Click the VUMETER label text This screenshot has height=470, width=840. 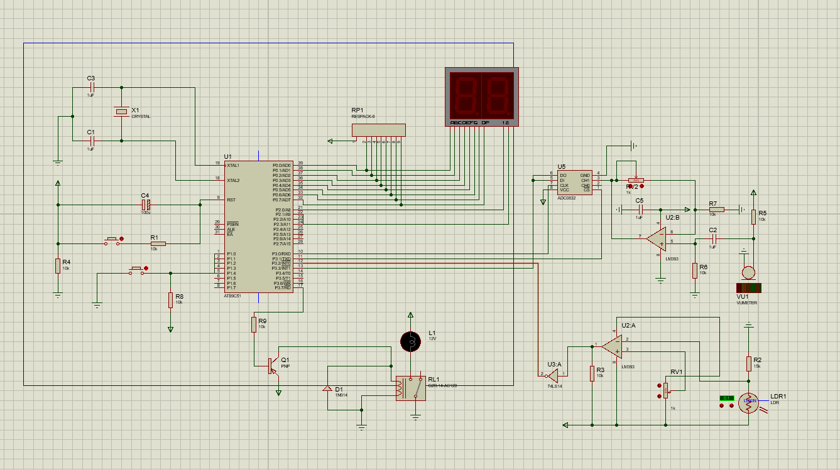tap(747, 303)
